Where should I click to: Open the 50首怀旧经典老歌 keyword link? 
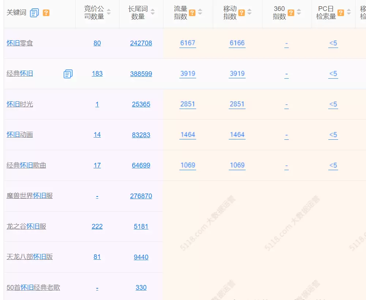pyautogui.click(x=33, y=288)
